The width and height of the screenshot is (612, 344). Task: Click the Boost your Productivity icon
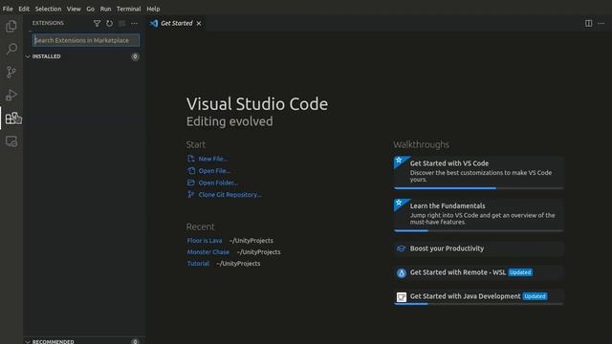(x=402, y=248)
